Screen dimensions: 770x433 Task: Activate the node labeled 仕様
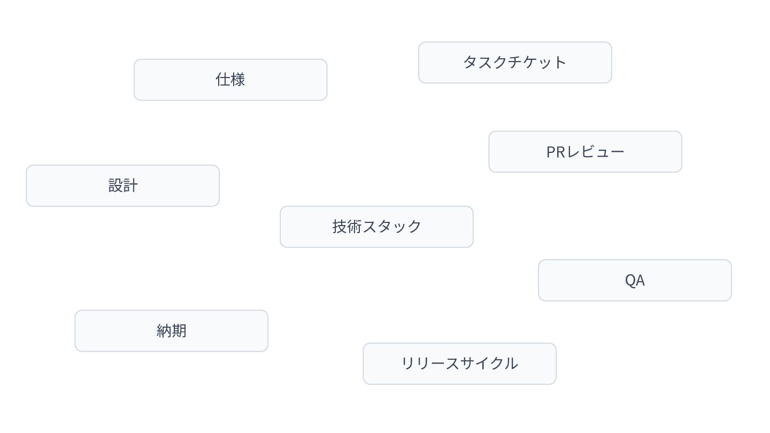click(x=230, y=80)
